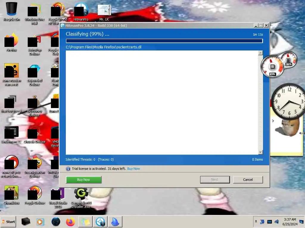Click the black box taskbar icon
The width and height of the screenshot is (305, 228).
(x=26, y=222)
